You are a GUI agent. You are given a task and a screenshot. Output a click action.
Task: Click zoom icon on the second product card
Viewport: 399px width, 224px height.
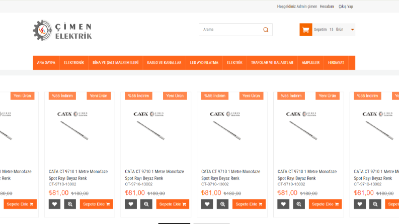point(70,204)
